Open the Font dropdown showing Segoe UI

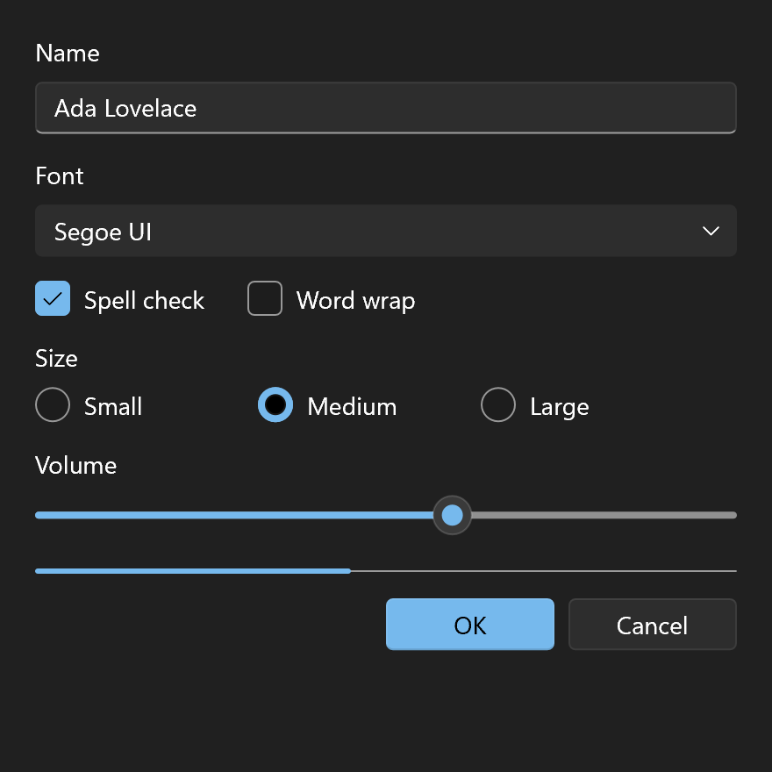tap(385, 231)
